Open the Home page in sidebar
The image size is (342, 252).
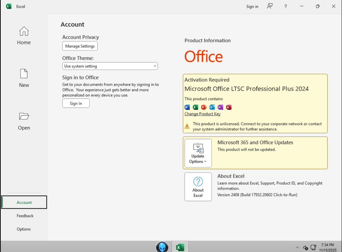coord(24,36)
